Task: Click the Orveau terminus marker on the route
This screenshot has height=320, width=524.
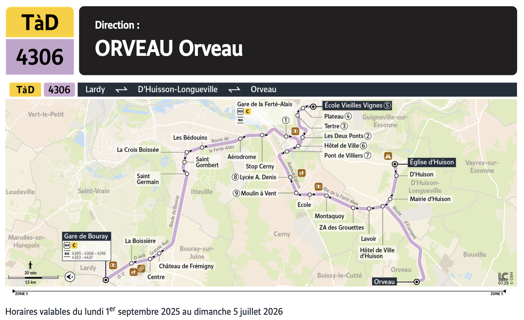Action: pos(417,282)
